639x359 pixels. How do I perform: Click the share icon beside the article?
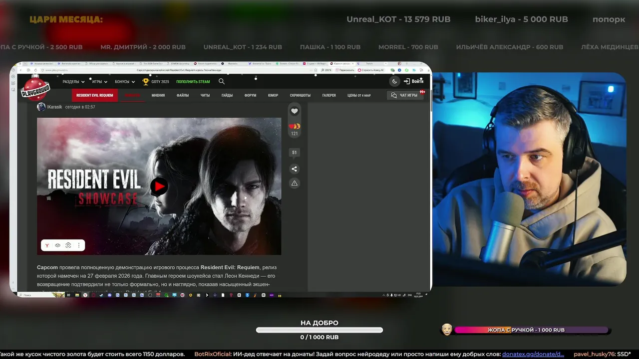pyautogui.click(x=294, y=169)
